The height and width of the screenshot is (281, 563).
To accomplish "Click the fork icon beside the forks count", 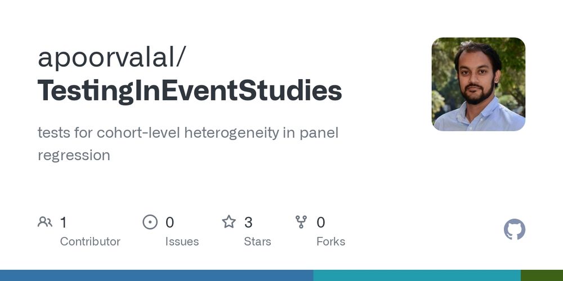I will click(301, 222).
